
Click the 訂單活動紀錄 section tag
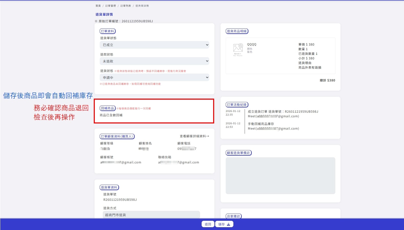coord(237,105)
